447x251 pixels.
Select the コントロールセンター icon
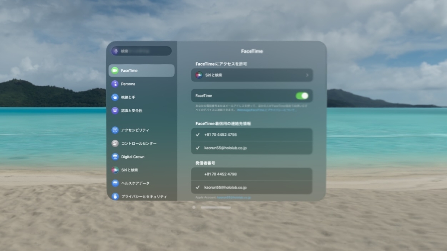click(115, 144)
